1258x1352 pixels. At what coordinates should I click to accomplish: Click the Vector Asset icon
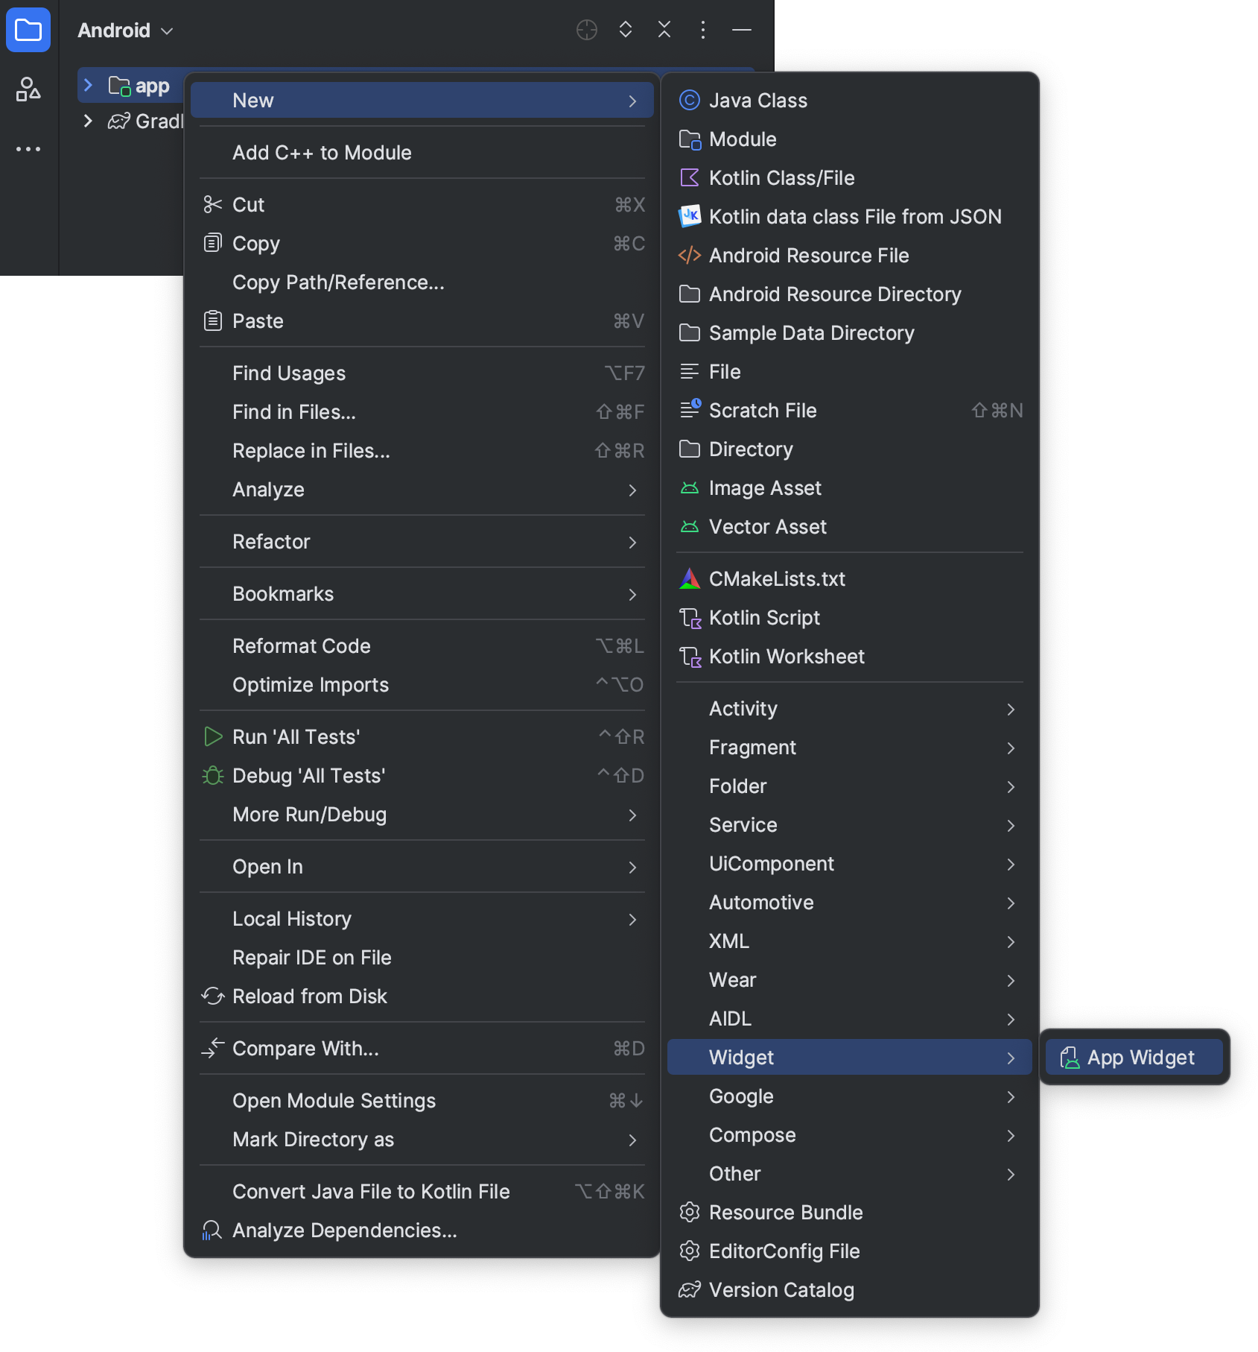pos(690,526)
